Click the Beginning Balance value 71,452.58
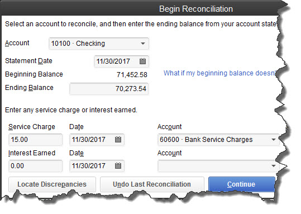The width and height of the screenshot is (301, 214). pos(132,74)
